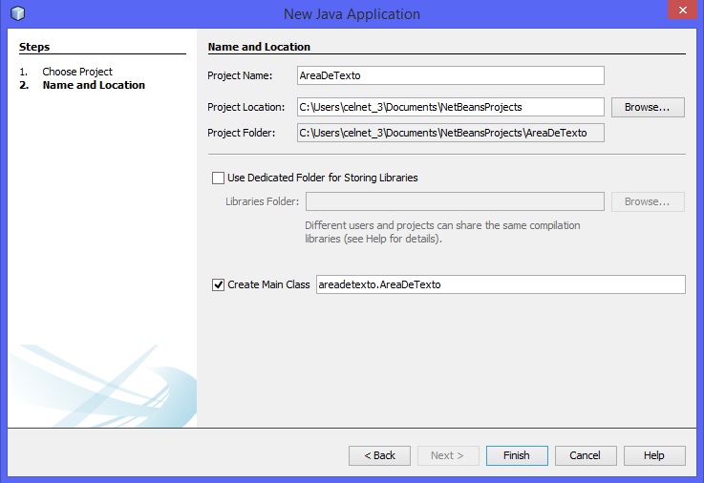The image size is (704, 483).
Task: Select the Choose Project step
Action: (x=76, y=72)
